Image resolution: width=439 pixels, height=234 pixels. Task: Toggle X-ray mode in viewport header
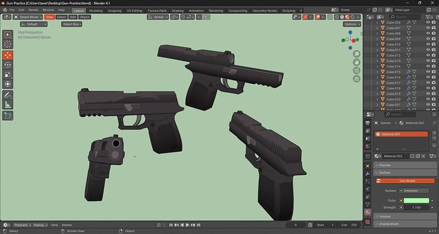[x=330, y=17]
